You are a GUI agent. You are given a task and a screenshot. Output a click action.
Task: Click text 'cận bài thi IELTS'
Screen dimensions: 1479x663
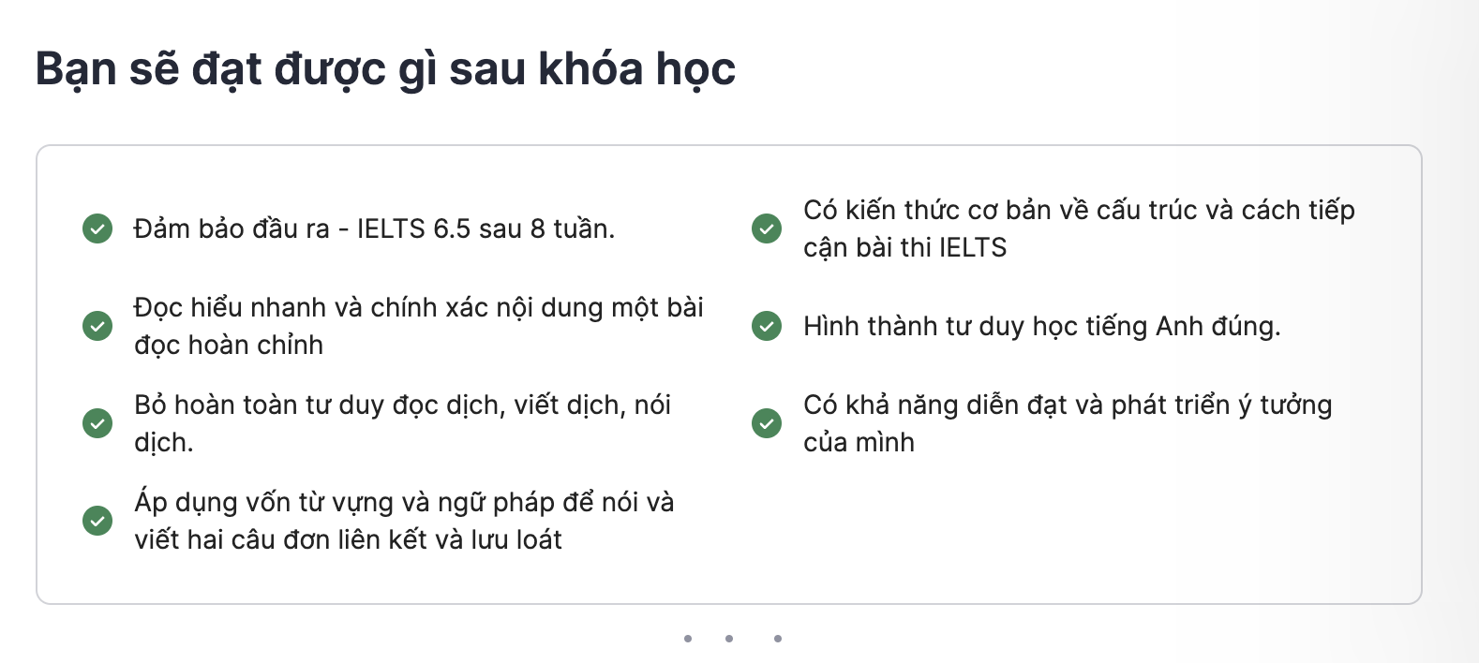(904, 247)
